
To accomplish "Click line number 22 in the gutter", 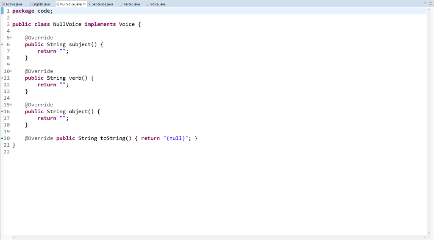I will coord(7,152).
